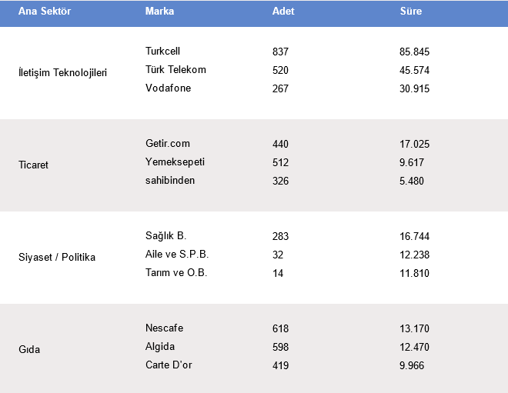Click the Sağlık B. entry
This screenshot has height=393, width=508.
[165, 236]
